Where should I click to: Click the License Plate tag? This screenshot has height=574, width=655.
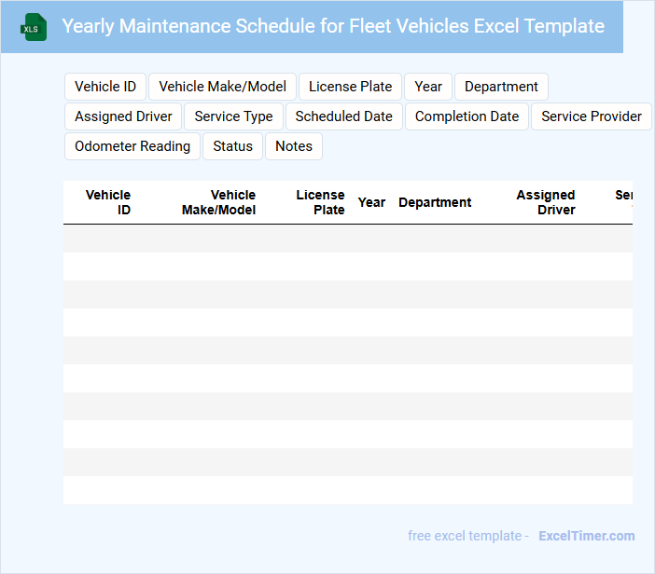(x=351, y=87)
